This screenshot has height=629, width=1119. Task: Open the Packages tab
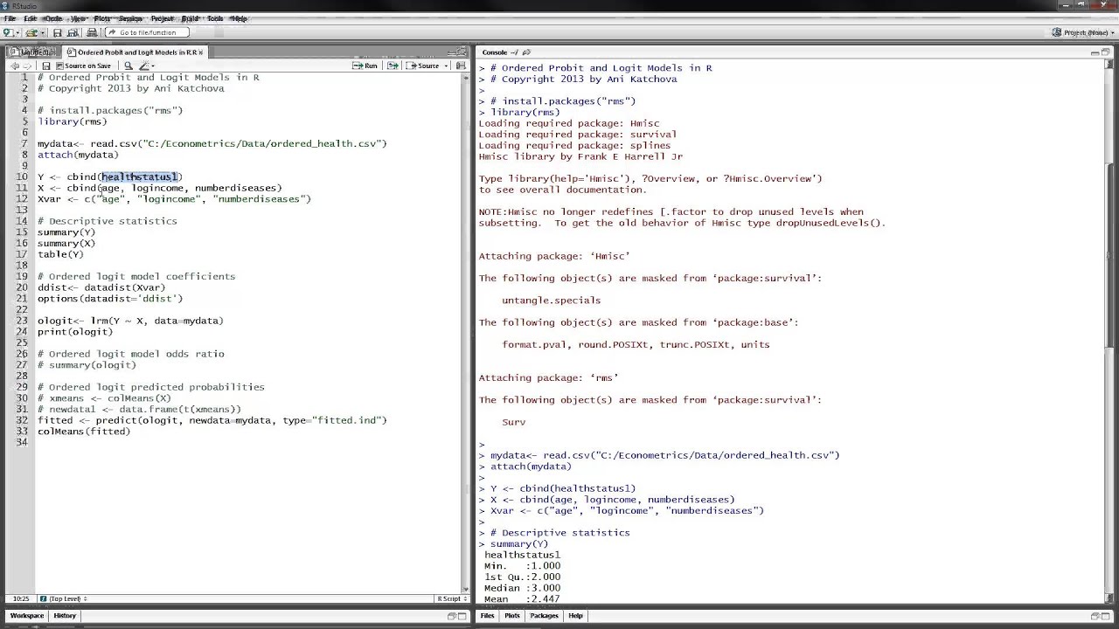tap(544, 616)
